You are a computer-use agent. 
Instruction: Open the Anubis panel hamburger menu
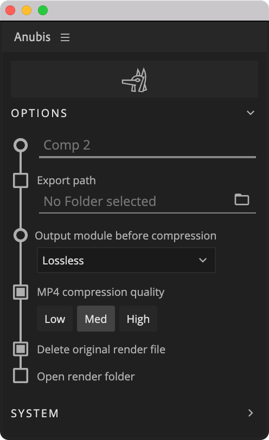tap(65, 37)
